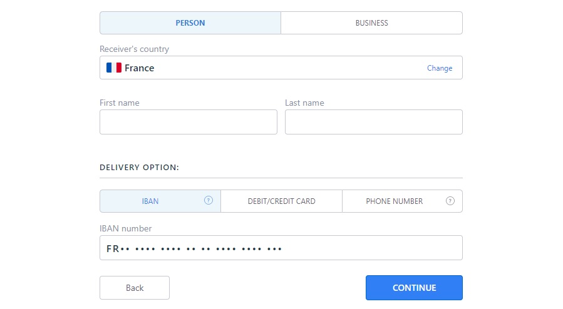The height and width of the screenshot is (309, 563).
Task: Click the DELIVERY OPTION heading
Action: pos(139,168)
